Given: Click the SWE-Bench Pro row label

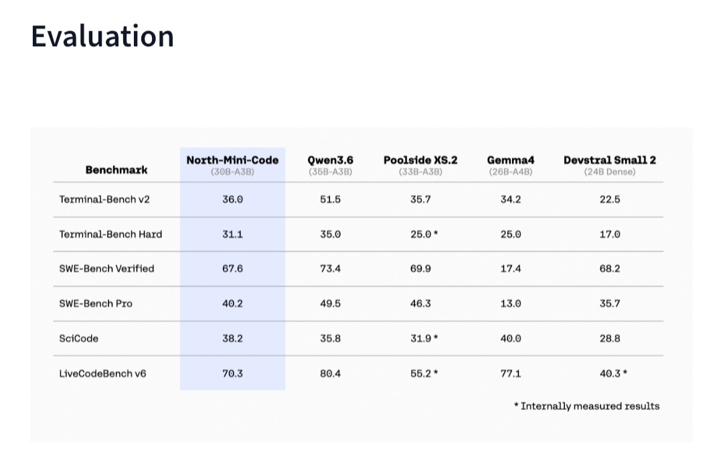Looking at the screenshot, I should pyautogui.click(x=96, y=303).
